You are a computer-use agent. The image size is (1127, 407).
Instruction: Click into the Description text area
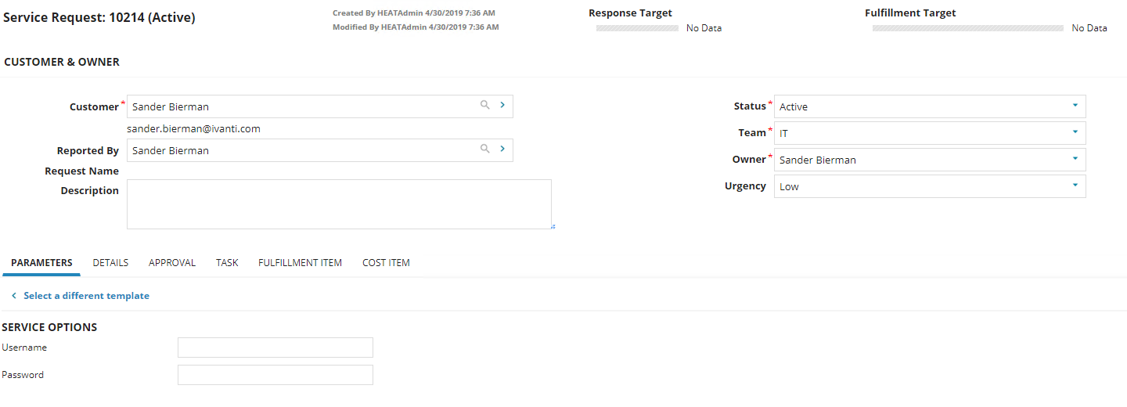(339, 204)
